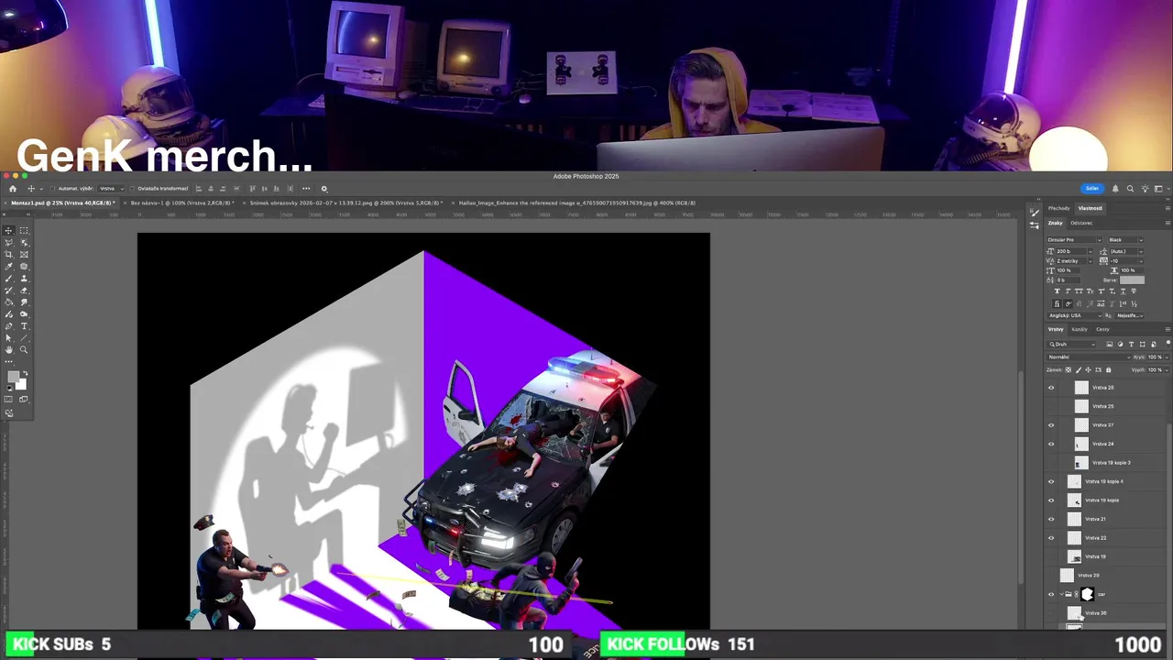
Task: Select the Object Selection tool
Action: pyautogui.click(x=24, y=243)
